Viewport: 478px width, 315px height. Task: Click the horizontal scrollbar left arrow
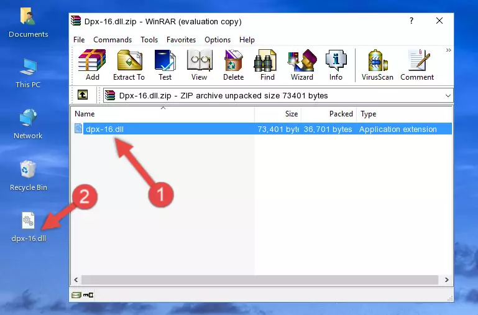[x=76, y=280]
